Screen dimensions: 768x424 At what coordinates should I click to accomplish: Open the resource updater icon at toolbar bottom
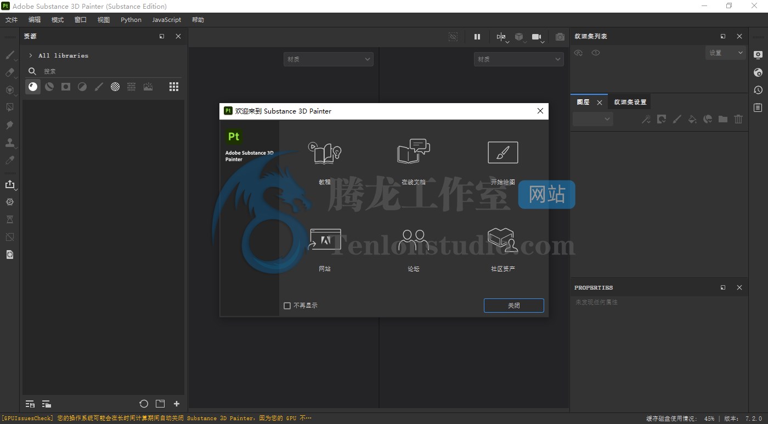coord(10,255)
